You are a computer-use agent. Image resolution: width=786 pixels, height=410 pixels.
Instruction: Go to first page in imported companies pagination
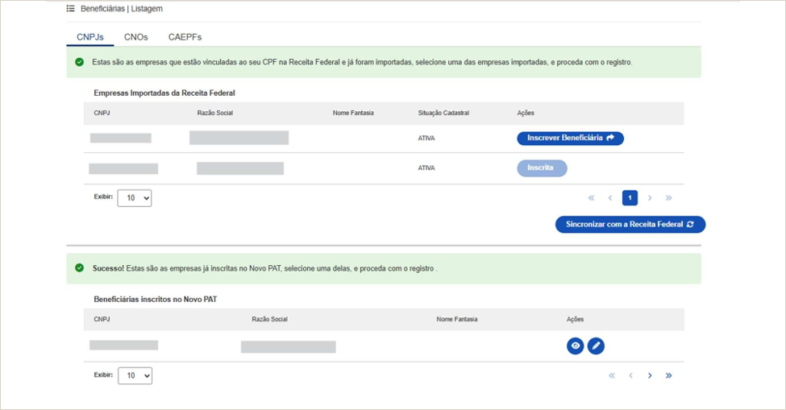[x=591, y=197]
